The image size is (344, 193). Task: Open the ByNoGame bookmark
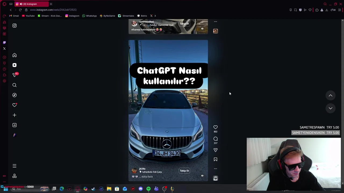[107, 16]
